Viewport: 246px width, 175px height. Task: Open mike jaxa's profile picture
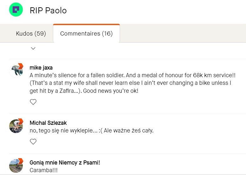[16, 71]
